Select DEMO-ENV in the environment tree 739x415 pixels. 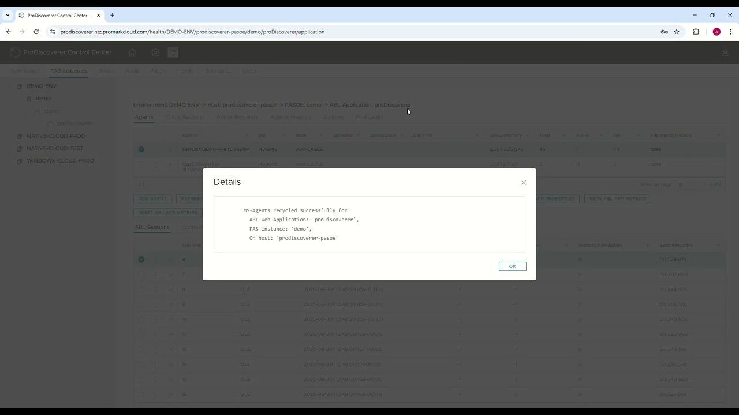coord(42,86)
